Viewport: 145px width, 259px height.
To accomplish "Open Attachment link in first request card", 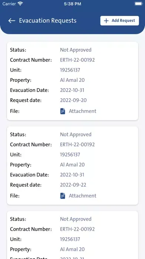I will pos(82,111).
